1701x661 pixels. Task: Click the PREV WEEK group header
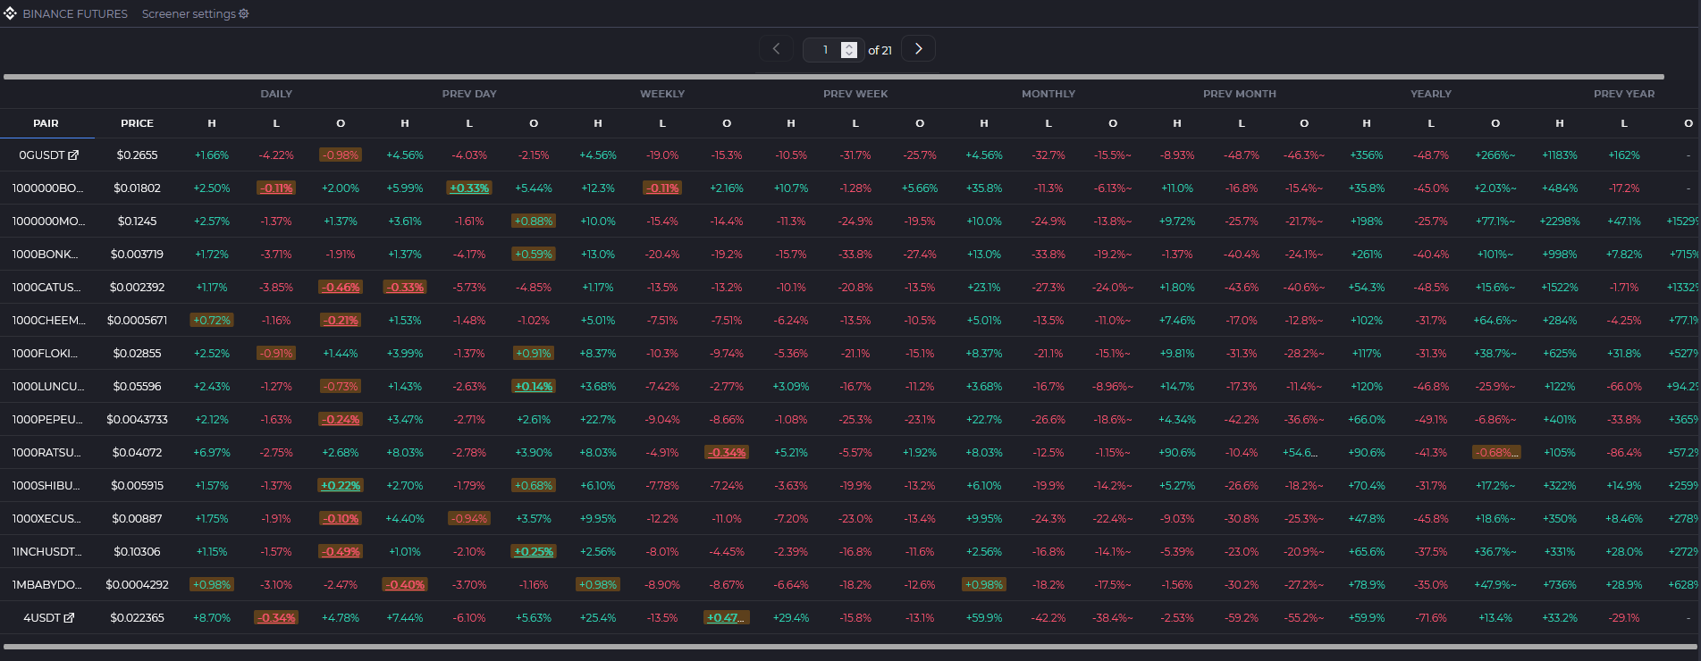click(855, 94)
